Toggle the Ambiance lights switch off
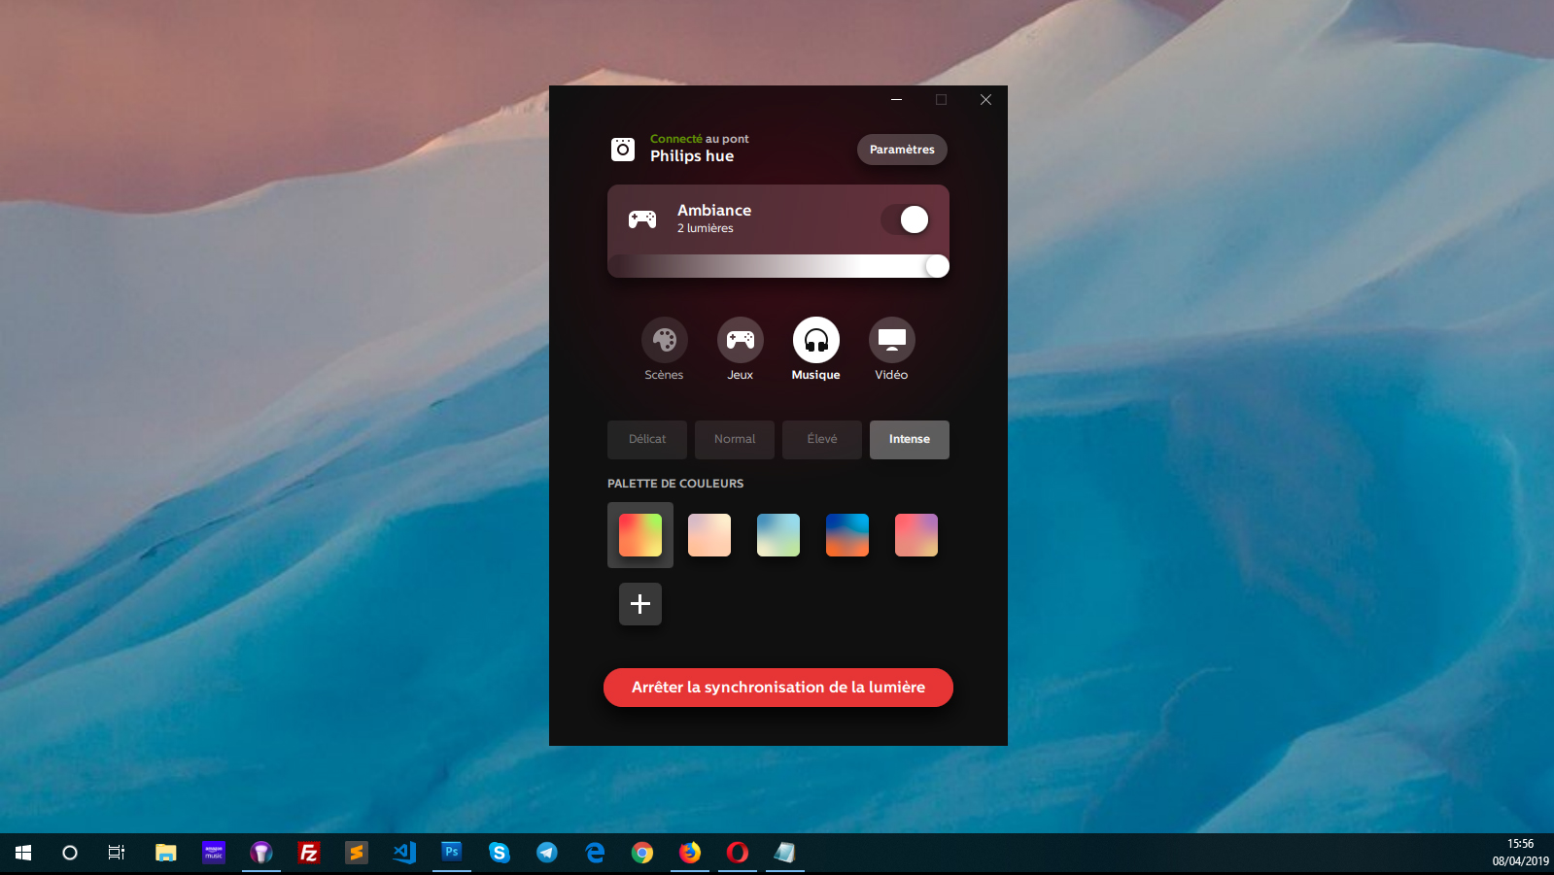Image resolution: width=1554 pixels, height=875 pixels. pyautogui.click(x=905, y=219)
